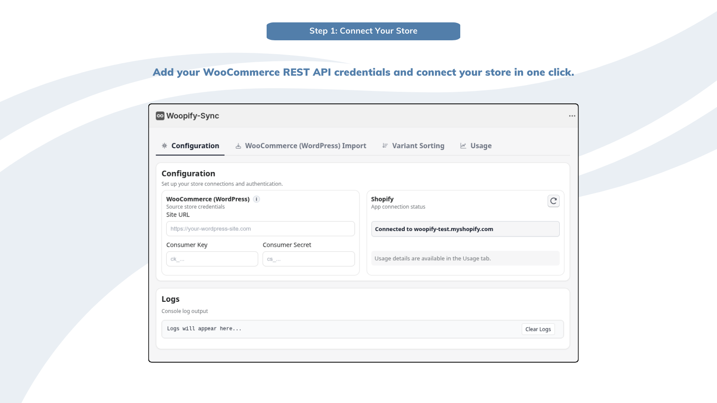Open the three-dot more options menu
The height and width of the screenshot is (403, 717).
point(572,116)
